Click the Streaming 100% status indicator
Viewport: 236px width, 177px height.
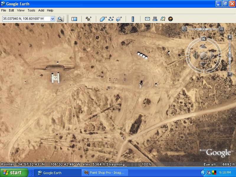click(x=129, y=164)
